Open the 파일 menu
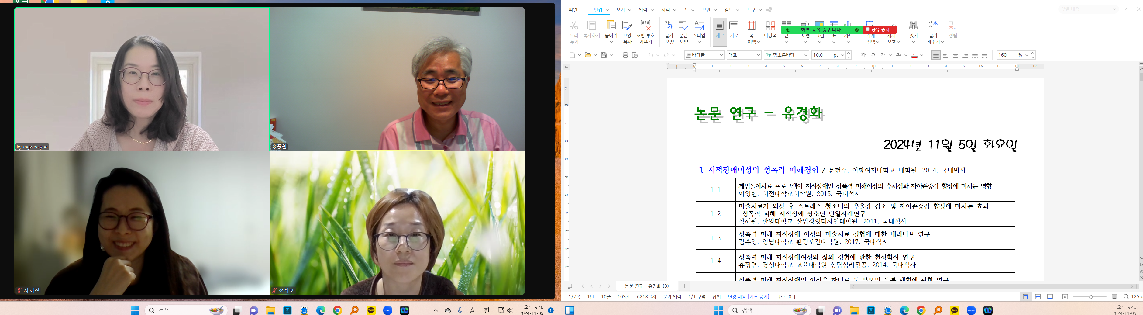This screenshot has width=1143, height=315. point(573,10)
